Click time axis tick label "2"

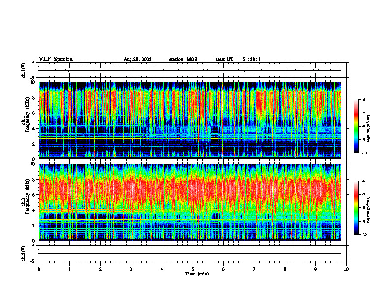click(100, 269)
